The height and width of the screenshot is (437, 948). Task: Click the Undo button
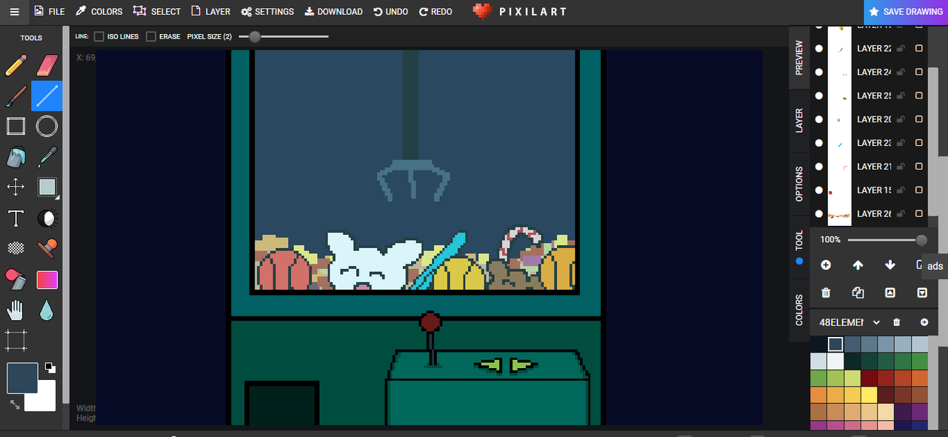coord(391,12)
